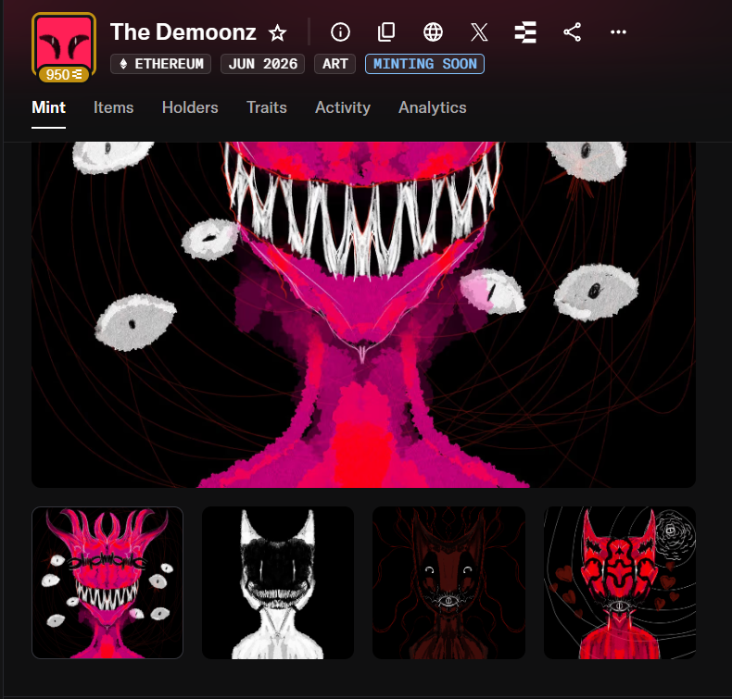Screen dimensions: 732x699
Task: Click the JUN 2026 date tag
Action: [263, 64]
